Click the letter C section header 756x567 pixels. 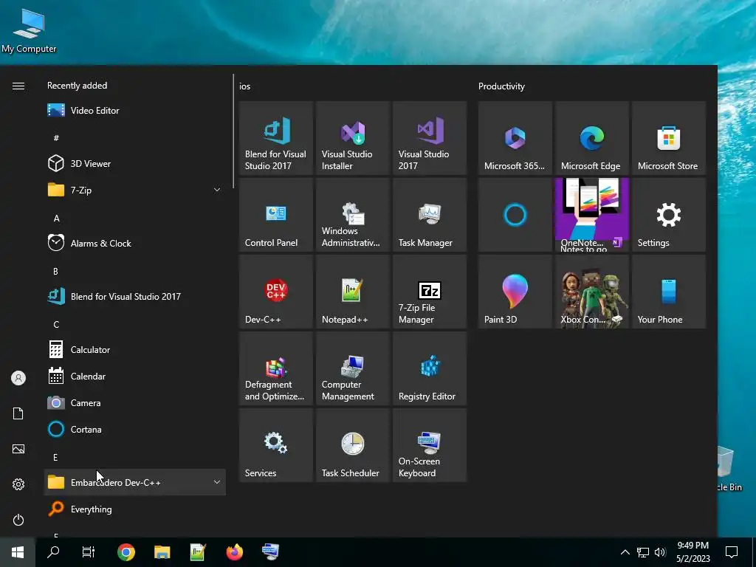tap(56, 325)
